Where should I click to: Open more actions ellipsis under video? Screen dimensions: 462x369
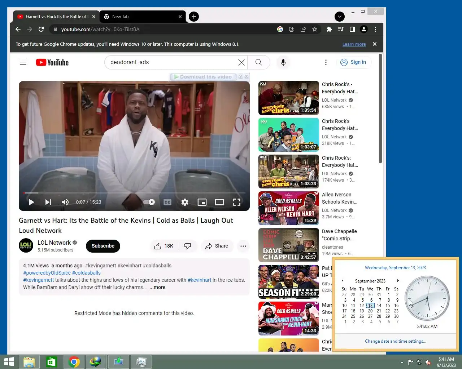point(243,246)
